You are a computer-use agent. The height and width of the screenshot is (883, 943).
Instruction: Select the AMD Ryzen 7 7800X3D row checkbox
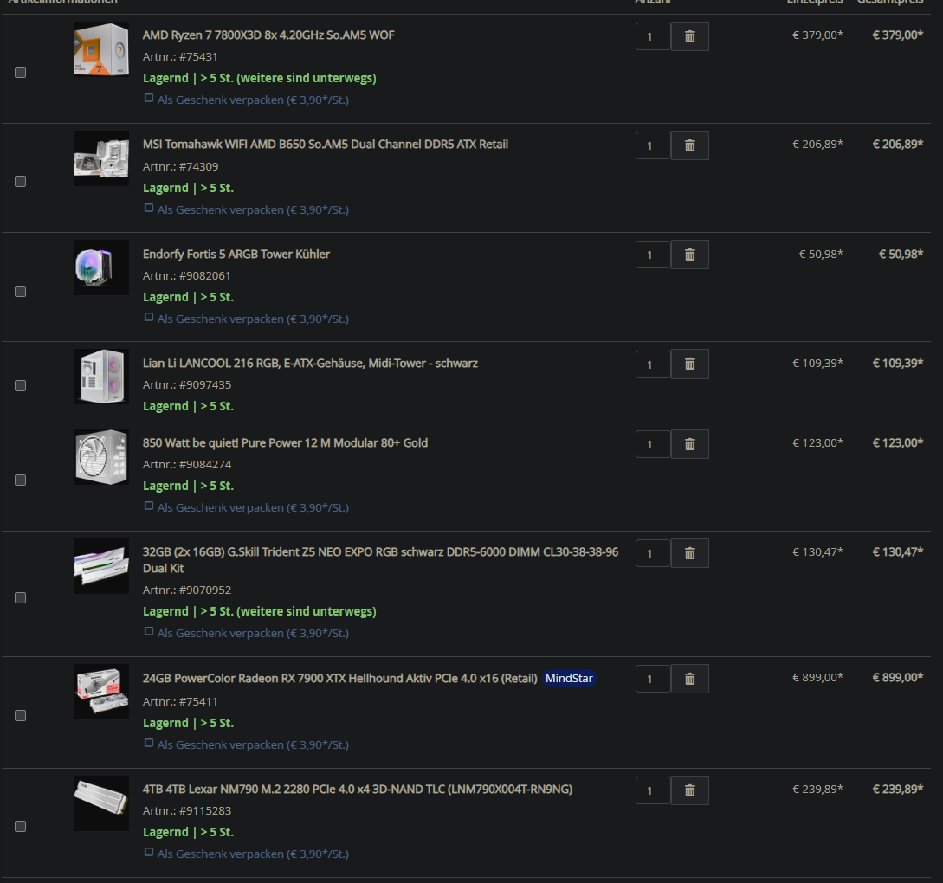(21, 72)
